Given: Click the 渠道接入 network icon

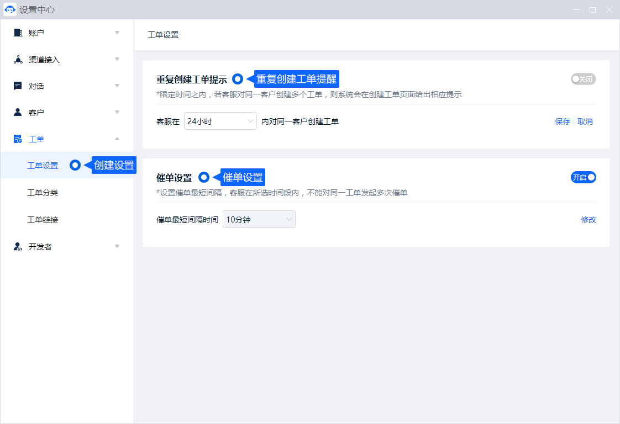Looking at the screenshot, I should click(x=18, y=60).
